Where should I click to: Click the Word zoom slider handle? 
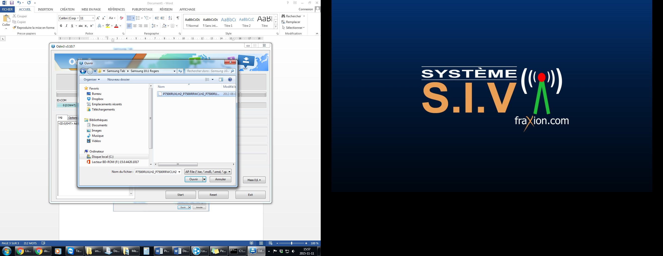pos(292,243)
